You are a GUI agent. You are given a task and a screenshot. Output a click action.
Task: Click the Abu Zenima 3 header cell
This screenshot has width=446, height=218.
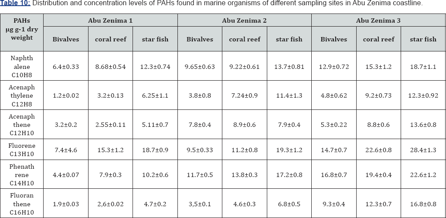tap(378, 20)
